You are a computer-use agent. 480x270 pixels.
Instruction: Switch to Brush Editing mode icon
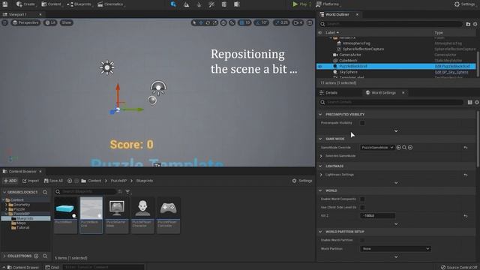237,4
